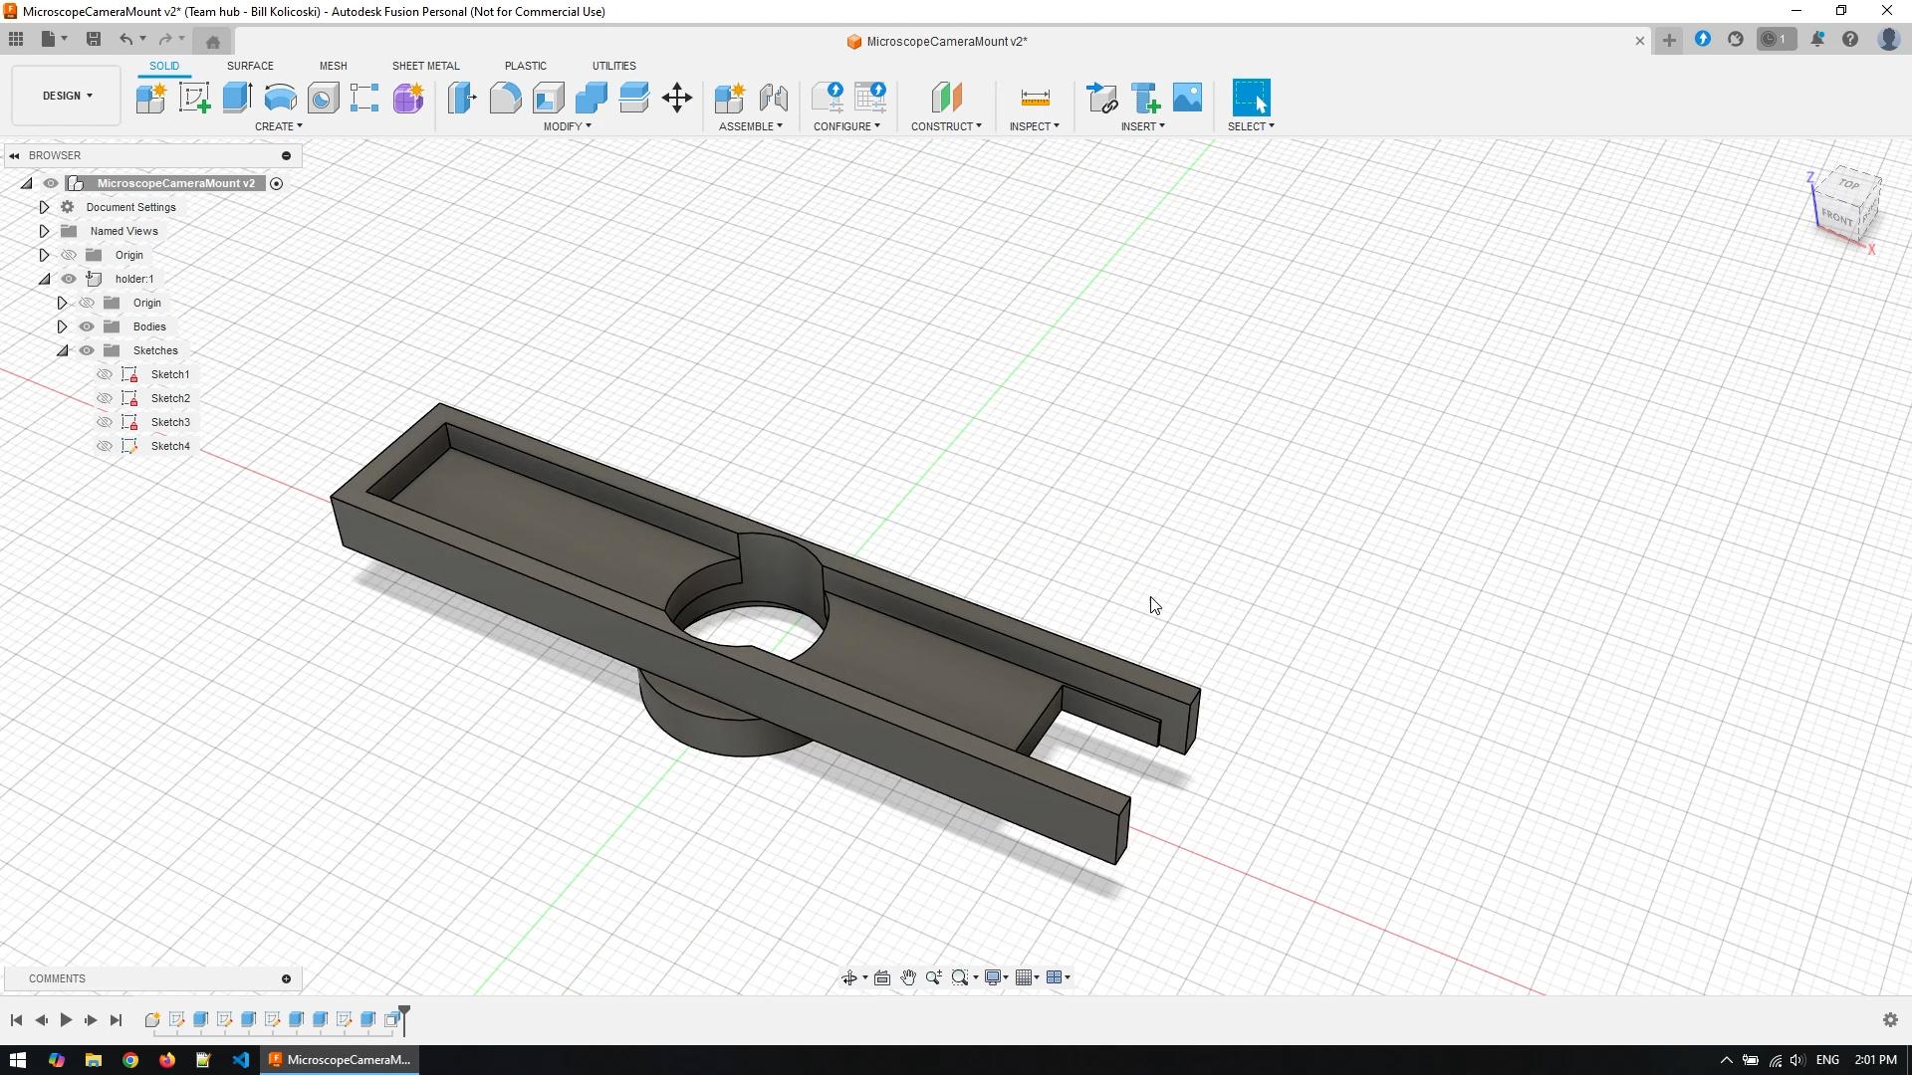This screenshot has height=1075, width=1912.
Task: Jump timeline to the beginning
Action: (x=16, y=1020)
